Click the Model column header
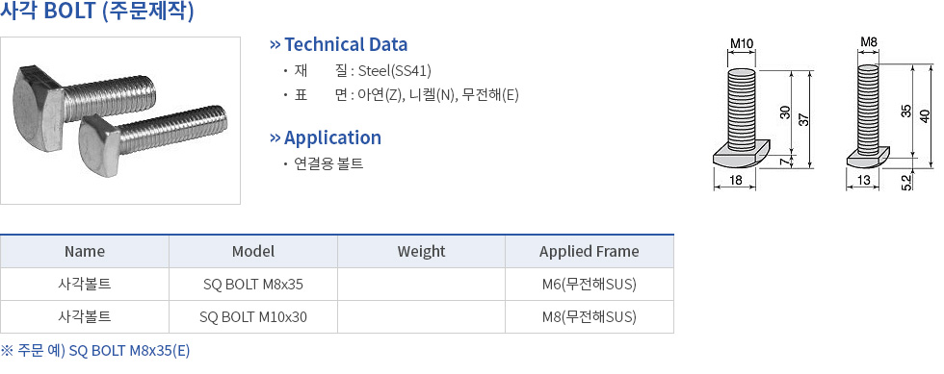 (252, 251)
